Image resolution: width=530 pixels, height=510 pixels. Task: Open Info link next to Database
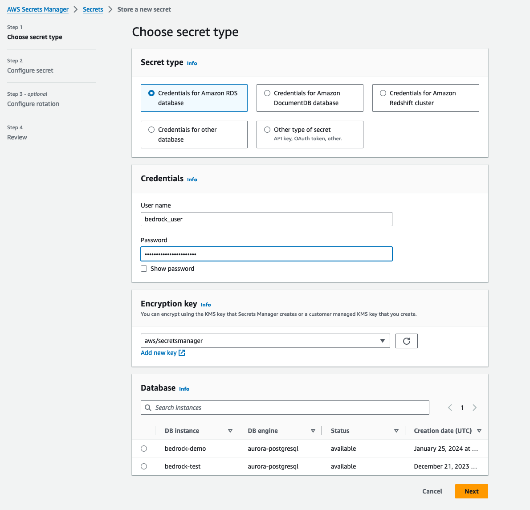[184, 389]
